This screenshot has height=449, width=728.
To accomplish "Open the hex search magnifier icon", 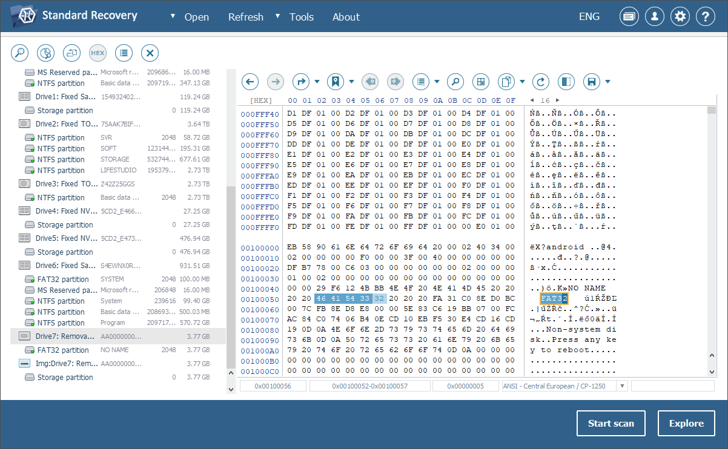I will [x=455, y=81].
